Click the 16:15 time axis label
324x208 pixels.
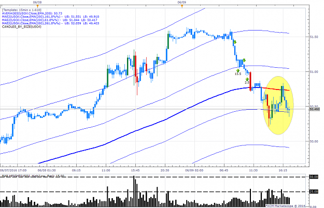tap(283, 170)
